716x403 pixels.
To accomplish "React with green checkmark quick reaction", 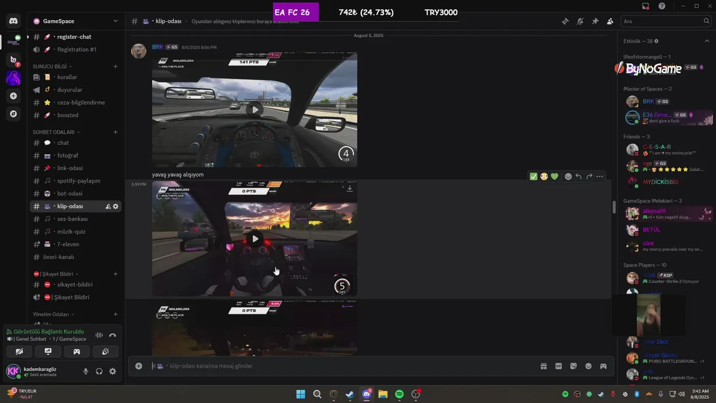I will pos(534,176).
